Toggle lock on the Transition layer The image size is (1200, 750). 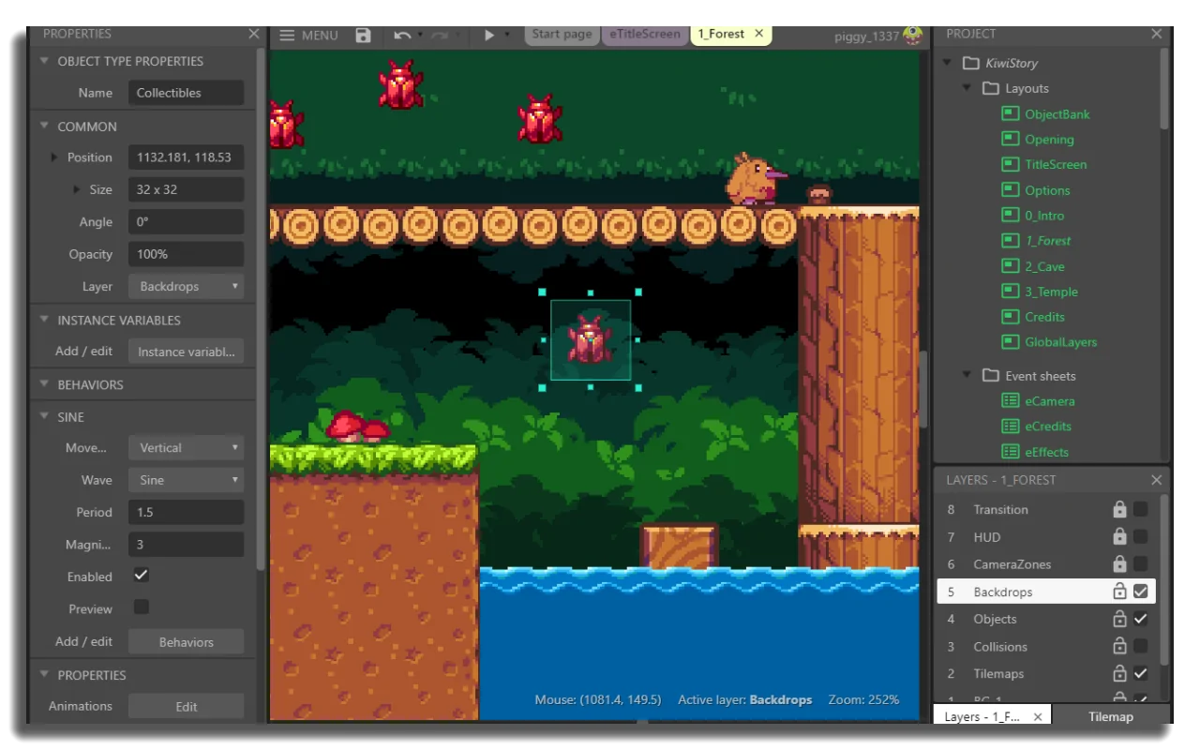tap(1119, 509)
